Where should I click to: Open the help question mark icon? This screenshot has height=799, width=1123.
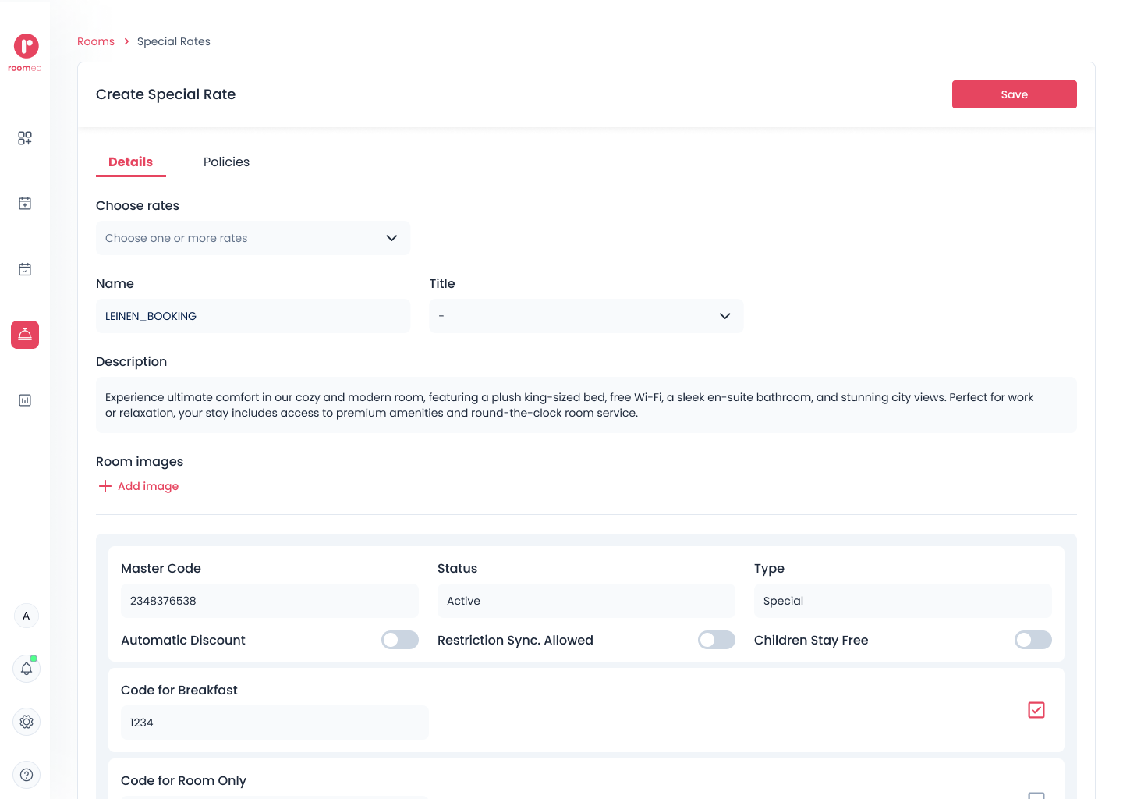point(27,775)
